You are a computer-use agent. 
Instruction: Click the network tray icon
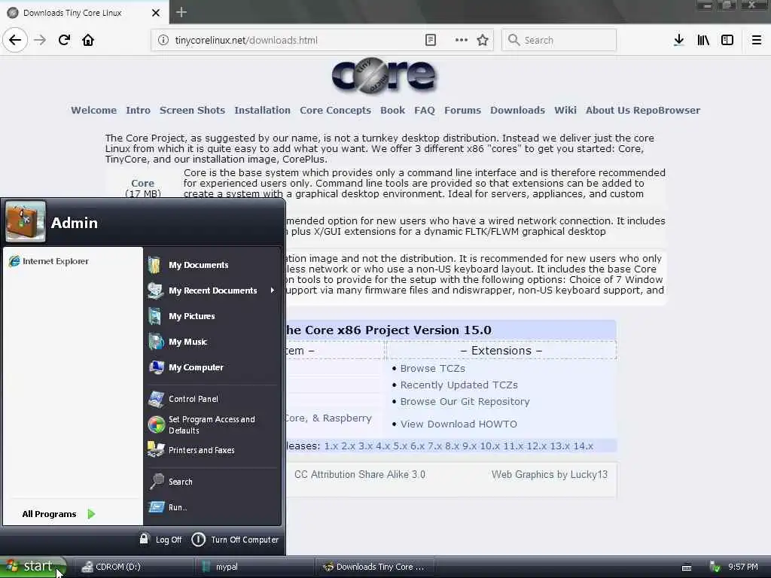(x=715, y=567)
